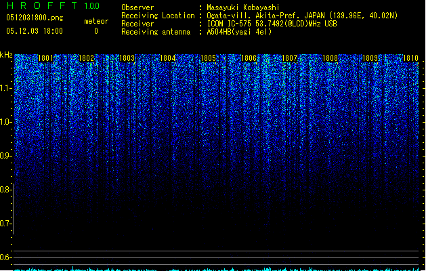Select antenna value A504HB(yagi 4el)

[239, 32]
